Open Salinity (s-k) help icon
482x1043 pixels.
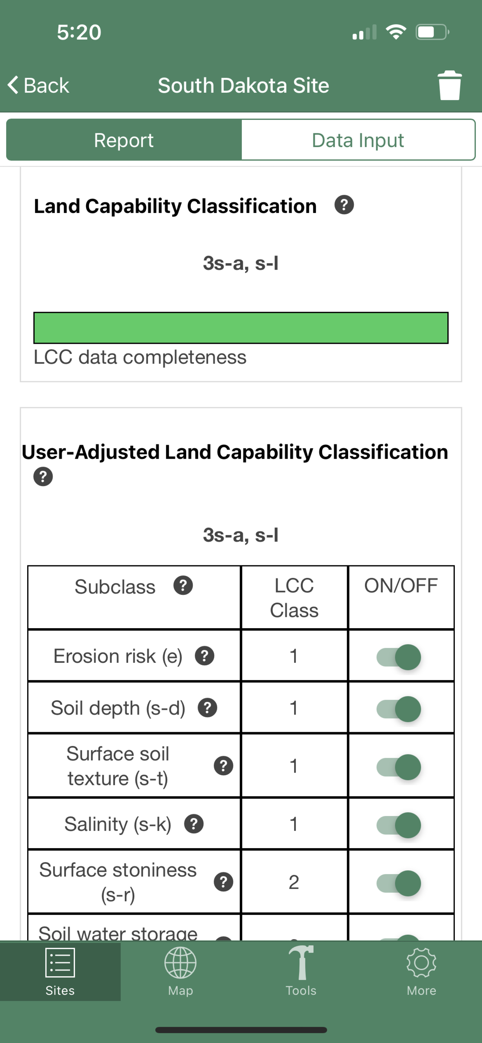pyautogui.click(x=194, y=824)
